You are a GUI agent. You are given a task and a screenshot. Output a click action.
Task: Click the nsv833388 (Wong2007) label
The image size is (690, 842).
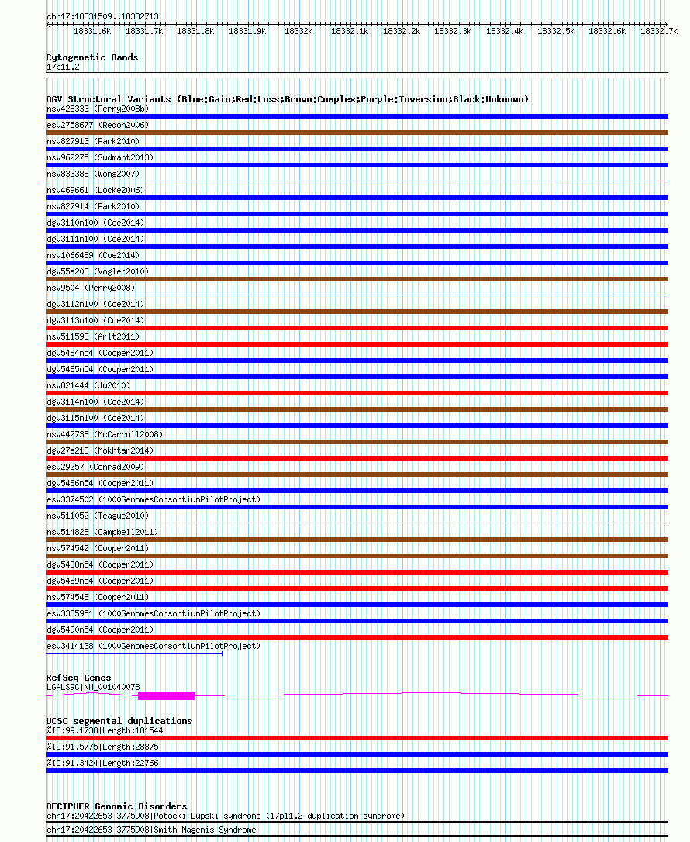pyautogui.click(x=93, y=174)
